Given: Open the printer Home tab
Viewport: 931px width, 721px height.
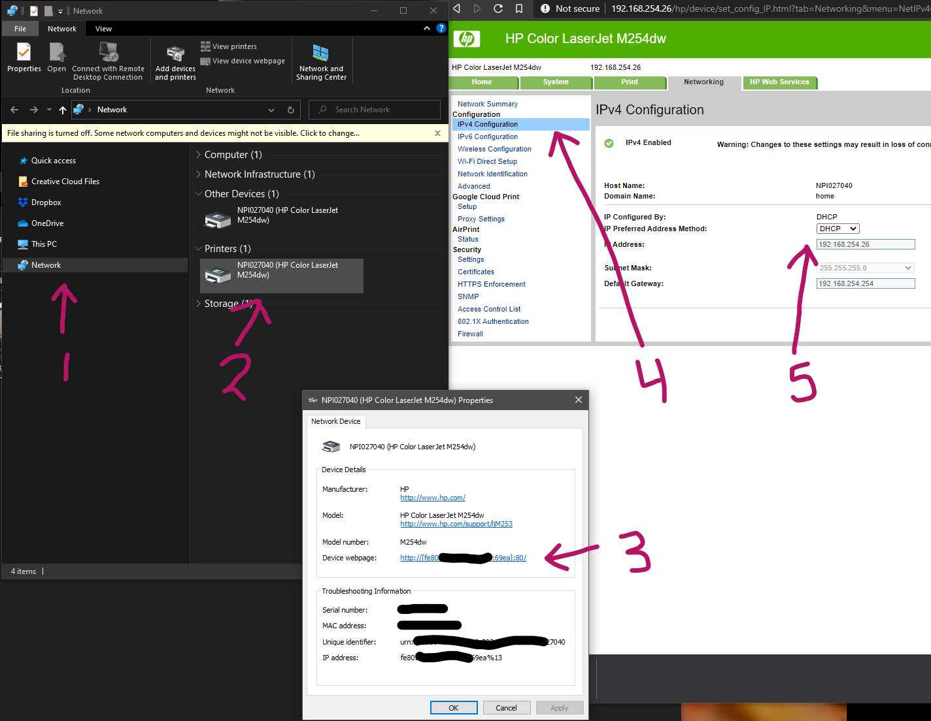Looking at the screenshot, I should pyautogui.click(x=482, y=82).
